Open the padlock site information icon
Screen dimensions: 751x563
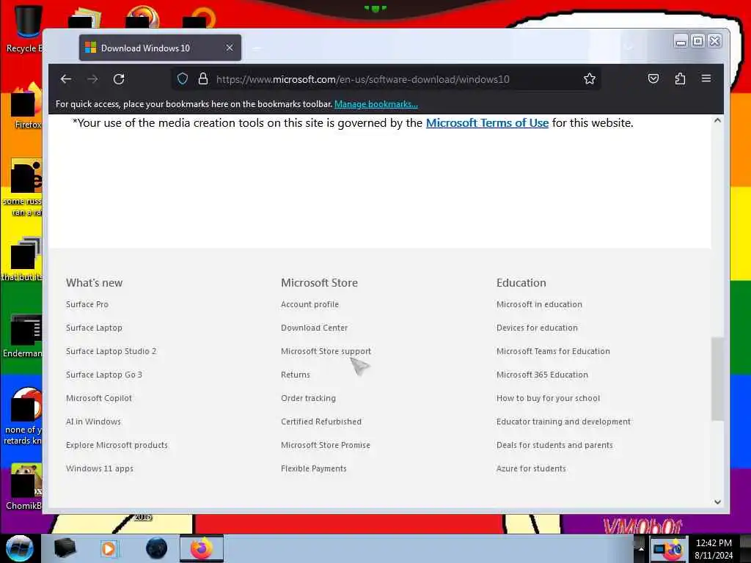pos(203,79)
